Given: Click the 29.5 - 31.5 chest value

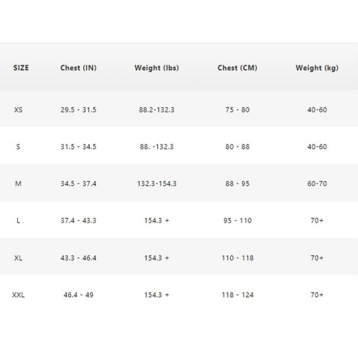Looking at the screenshot, I should click(78, 110).
